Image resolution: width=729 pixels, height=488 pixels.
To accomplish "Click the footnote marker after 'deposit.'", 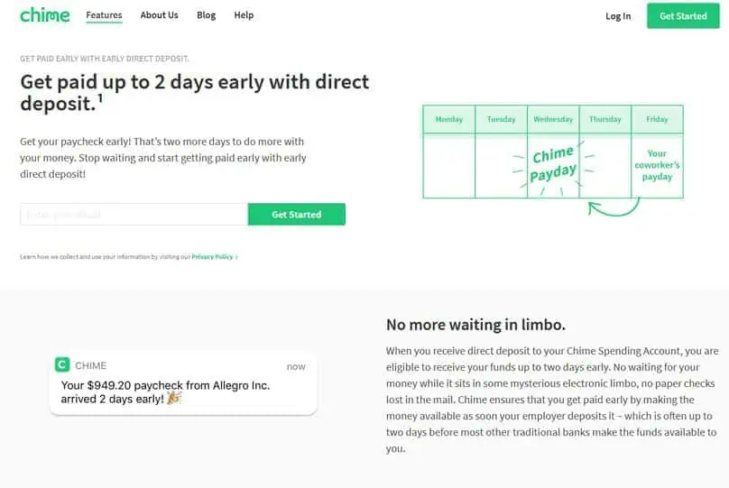I will pos(100,97).
